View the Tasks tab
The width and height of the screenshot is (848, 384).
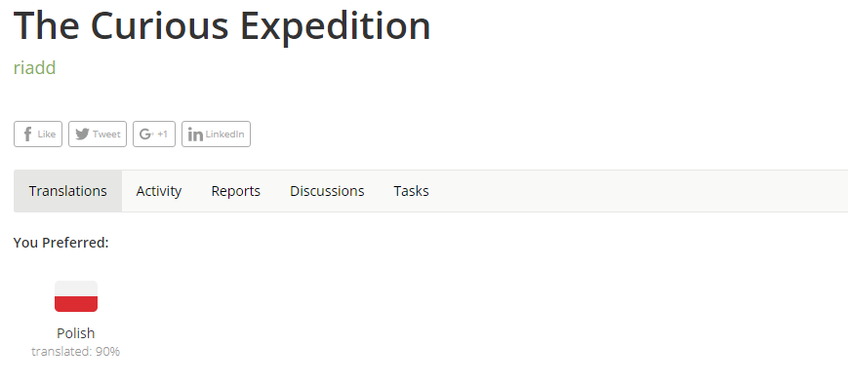click(411, 191)
